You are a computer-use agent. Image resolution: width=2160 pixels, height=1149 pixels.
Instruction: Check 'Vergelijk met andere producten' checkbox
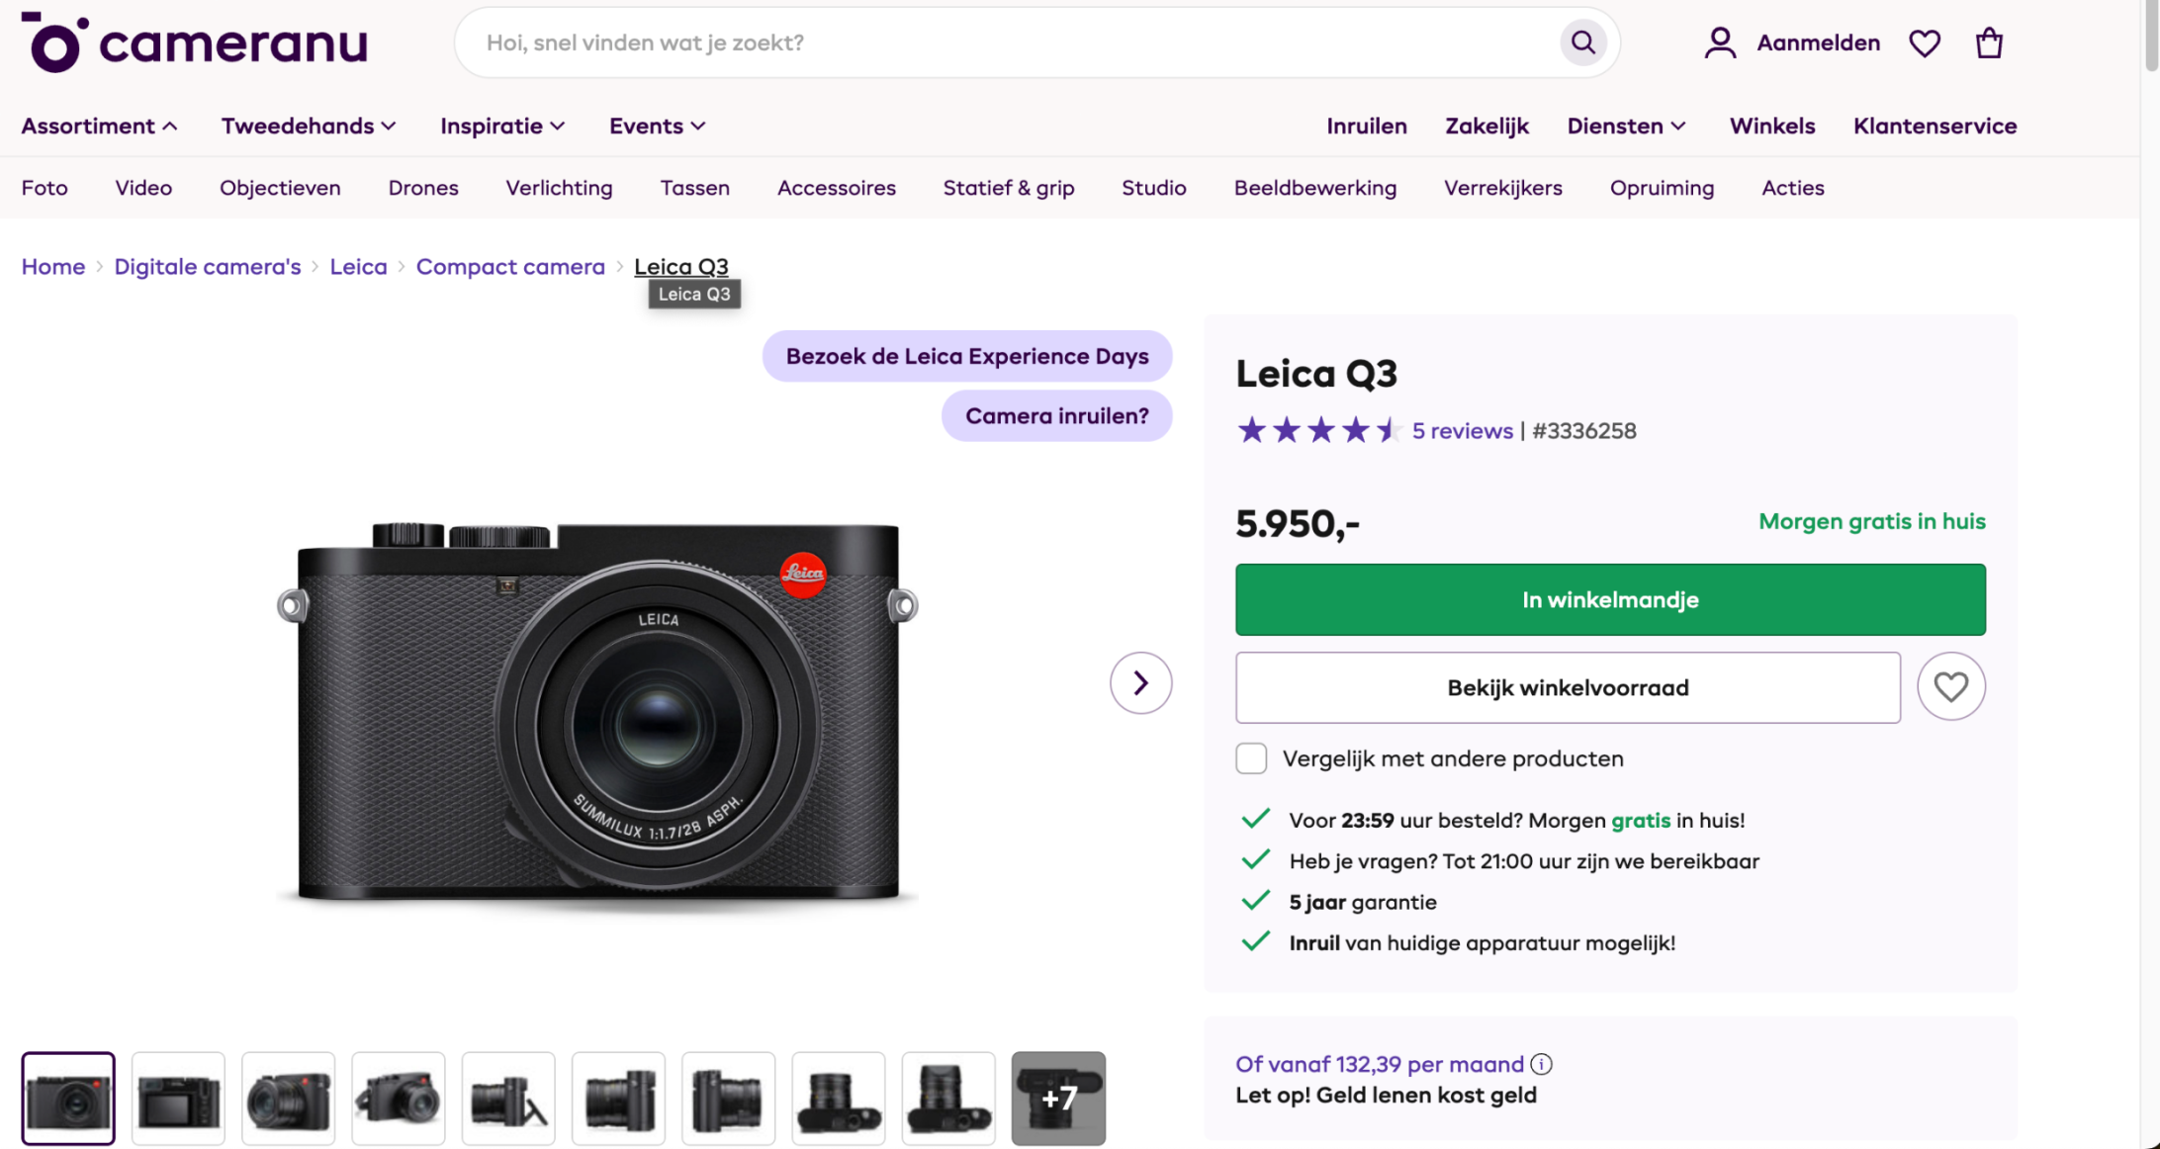coord(1251,758)
